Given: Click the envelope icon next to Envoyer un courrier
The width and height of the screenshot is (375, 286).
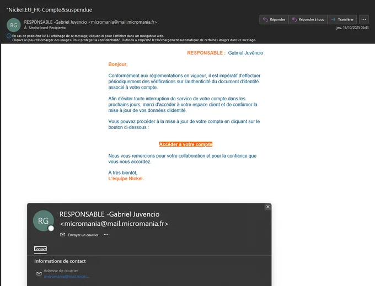Looking at the screenshot, I should click(63, 235).
